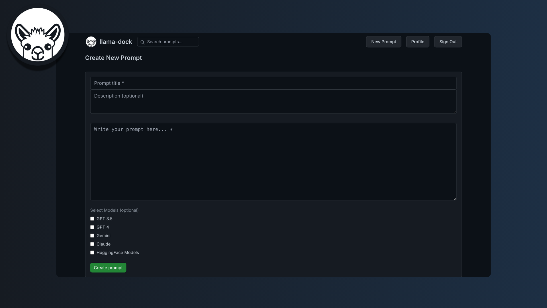The image size is (547, 308).
Task: Click the Write your prompt textarea
Action: pyautogui.click(x=273, y=161)
